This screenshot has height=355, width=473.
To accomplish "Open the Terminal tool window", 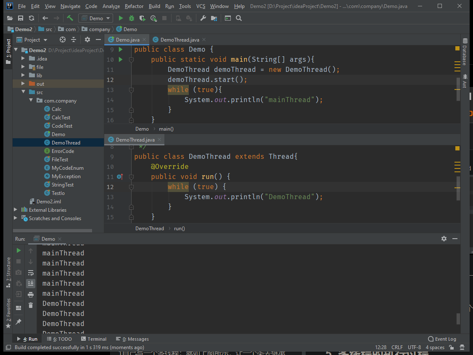I will click(94, 339).
